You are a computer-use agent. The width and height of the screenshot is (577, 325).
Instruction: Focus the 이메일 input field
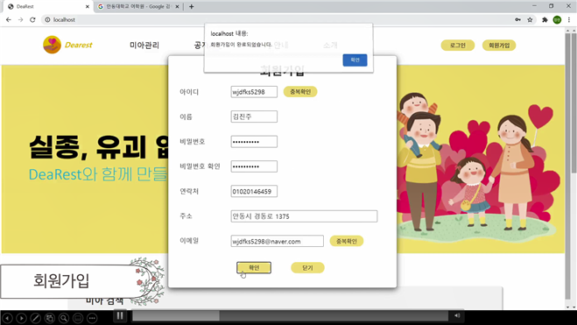277,241
